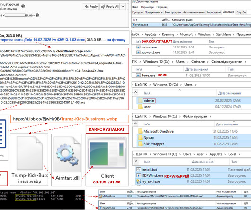Open the Параметри menu in Task Manager
Viewport: 251px width, 210px height.
tap(147, 7)
